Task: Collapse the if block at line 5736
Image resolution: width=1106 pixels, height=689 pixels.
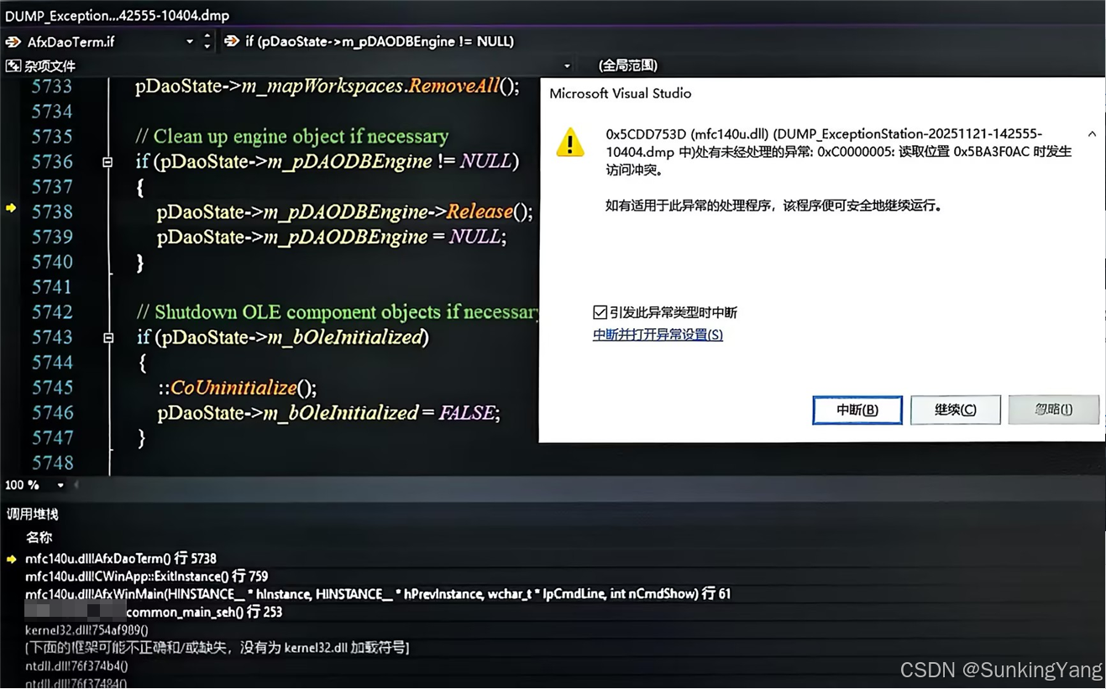Action: point(107,161)
